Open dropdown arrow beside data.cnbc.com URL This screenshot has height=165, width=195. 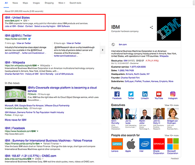(33, 159)
